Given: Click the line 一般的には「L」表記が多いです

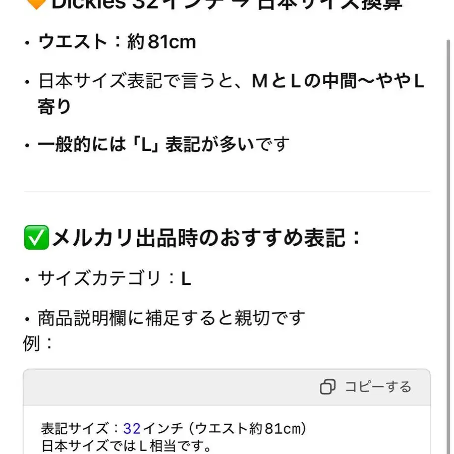Looking at the screenshot, I should coord(163,144).
